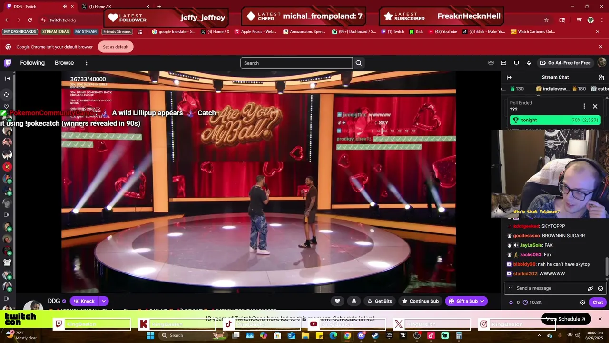Open the Get Bits diamond icon in header
This screenshot has width=609, height=343.
pos(529,63)
